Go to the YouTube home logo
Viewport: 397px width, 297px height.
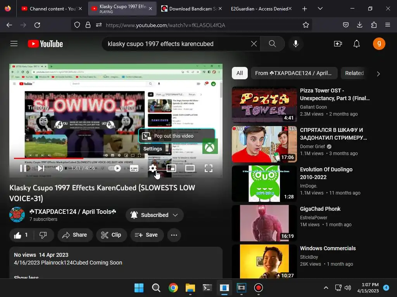[45, 44]
